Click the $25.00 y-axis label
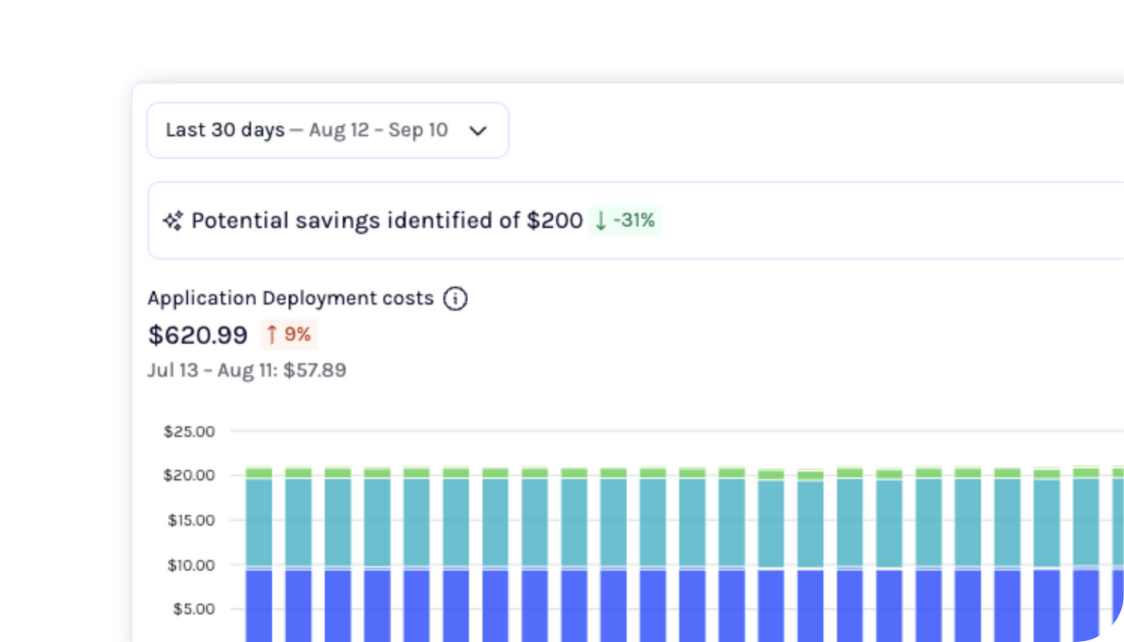This screenshot has height=642, width=1124. pos(189,432)
